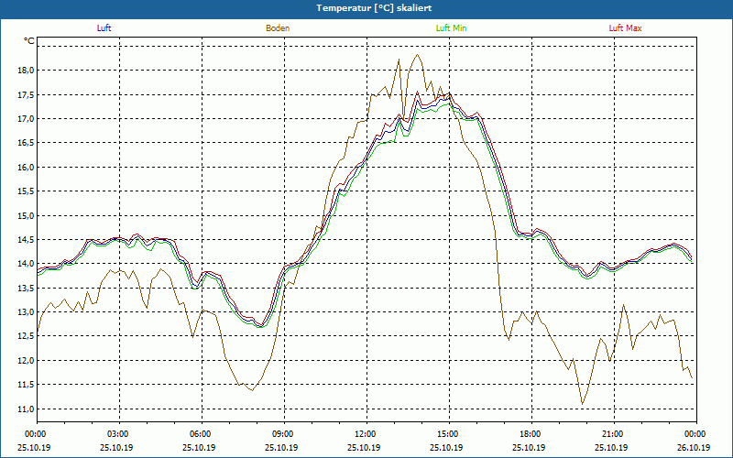The height and width of the screenshot is (458, 733).
Task: Click the 15:00 time axis label
Action: [447, 434]
